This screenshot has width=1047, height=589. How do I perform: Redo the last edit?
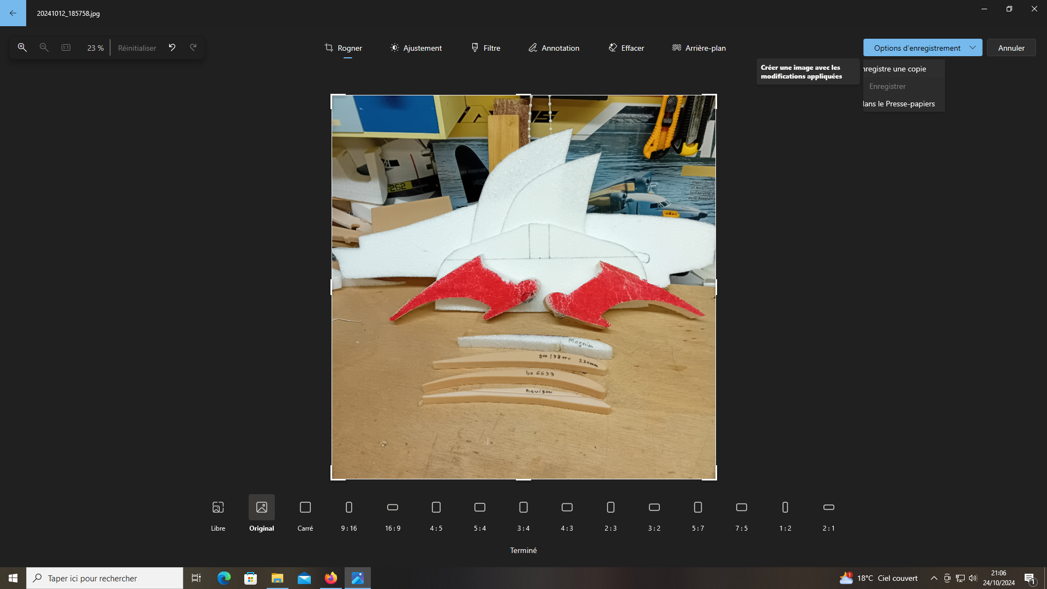[x=193, y=47]
